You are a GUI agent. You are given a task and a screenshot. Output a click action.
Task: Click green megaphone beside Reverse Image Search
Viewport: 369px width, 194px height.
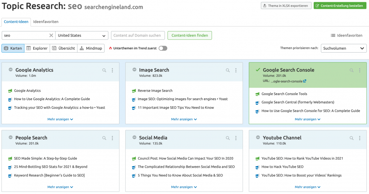point(134,91)
